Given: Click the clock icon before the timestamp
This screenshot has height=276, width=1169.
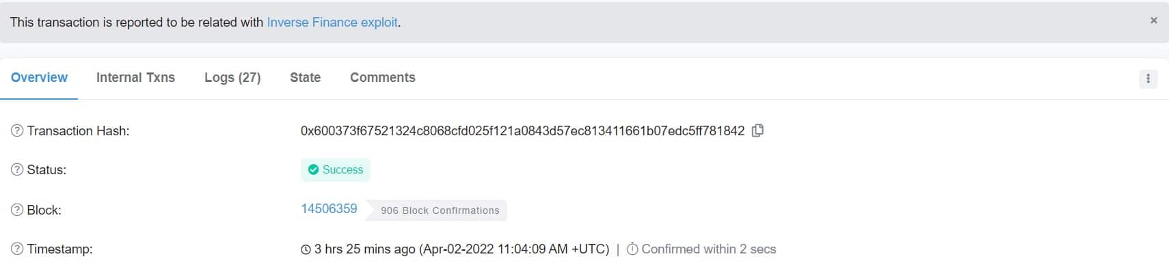Looking at the screenshot, I should pos(306,250).
